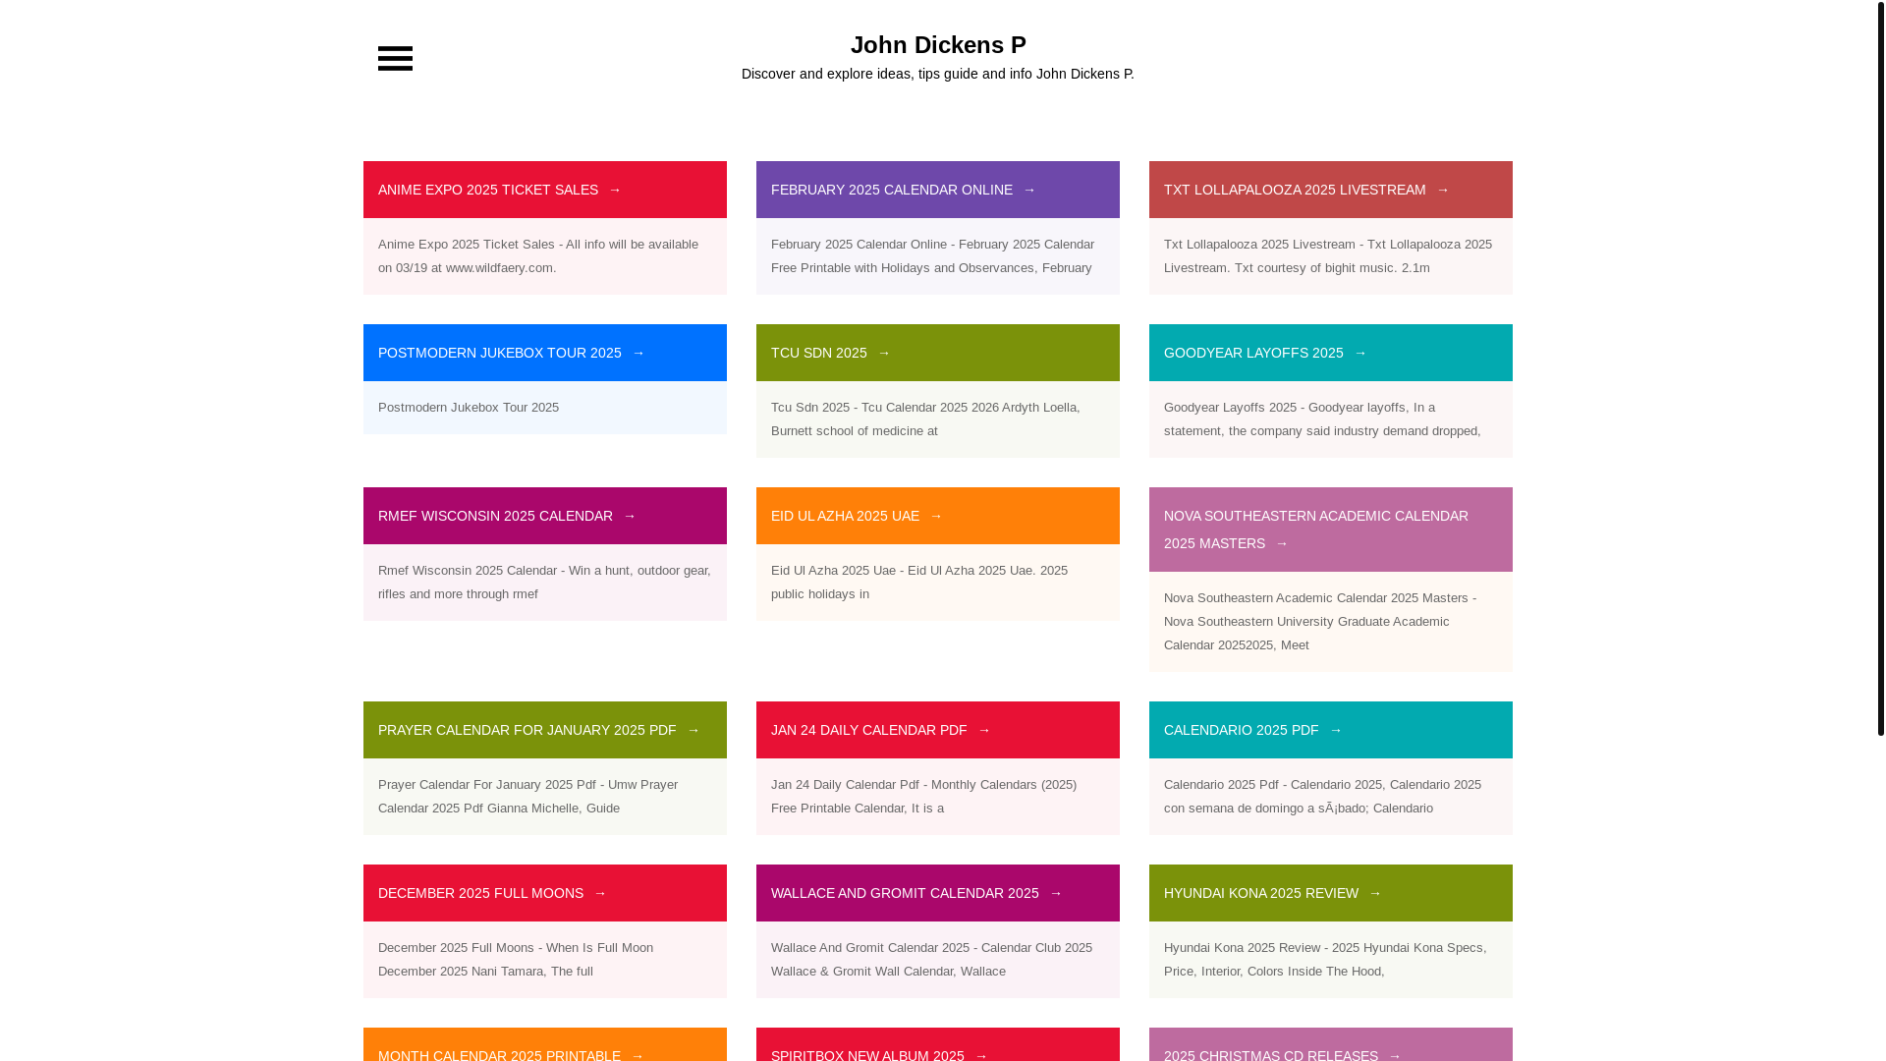This screenshot has height=1061, width=1886.
Task: Click the arrow after February 2025 Calendar Online
Action: [1029, 190]
